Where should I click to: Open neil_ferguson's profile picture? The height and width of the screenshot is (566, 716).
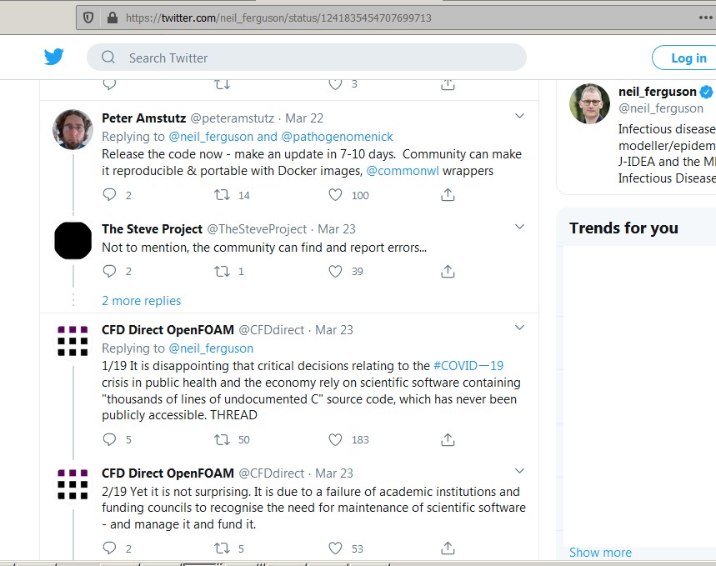[589, 103]
